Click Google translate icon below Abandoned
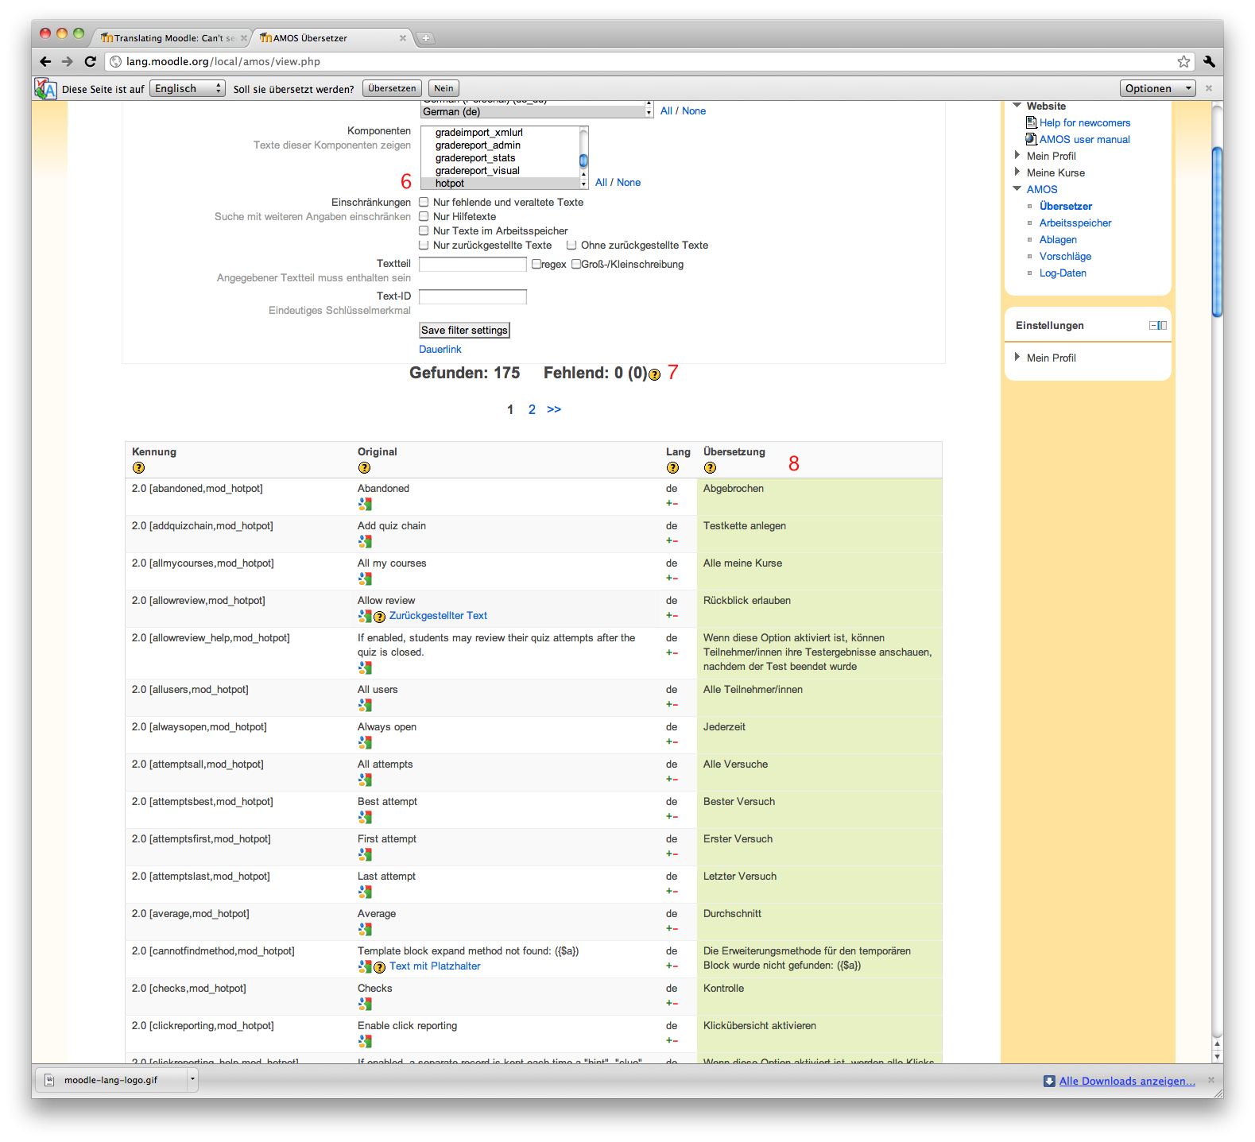Screen dimensions: 1255x1142 [365, 504]
